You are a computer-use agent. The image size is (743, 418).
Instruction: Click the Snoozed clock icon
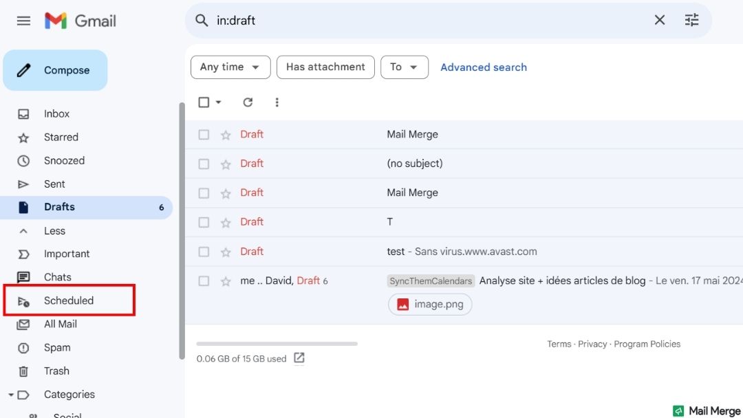tap(23, 161)
